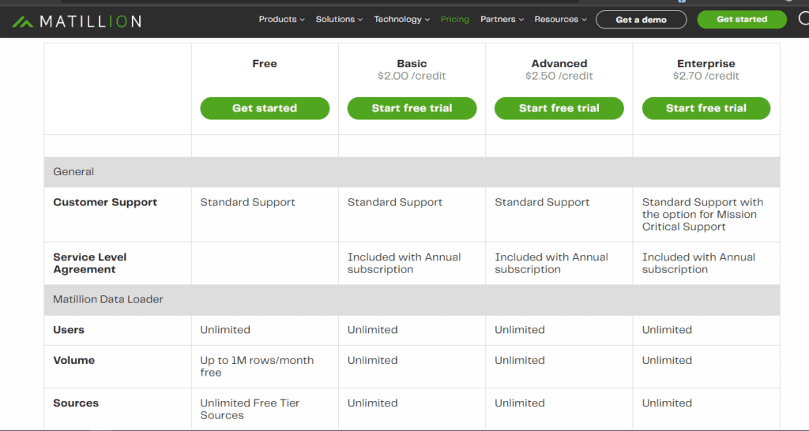Start free trial for the Basic plan
This screenshot has height=431, width=809.
(412, 108)
